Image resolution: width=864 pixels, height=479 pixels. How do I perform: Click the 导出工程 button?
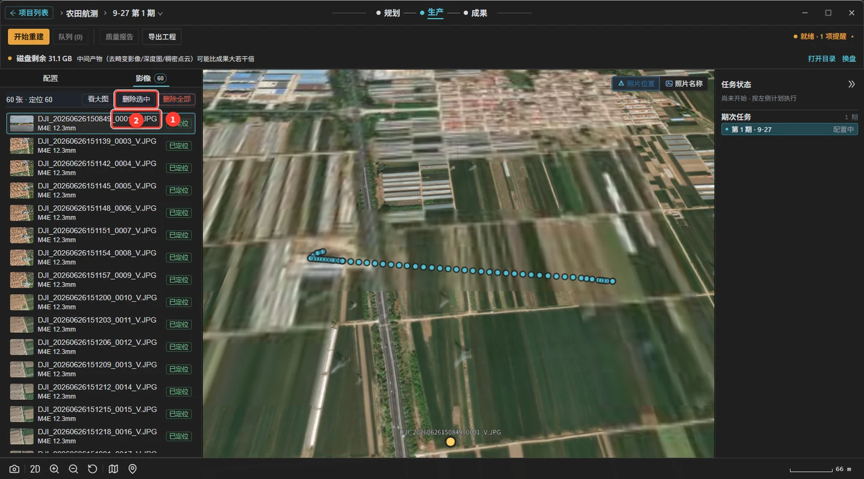click(162, 37)
